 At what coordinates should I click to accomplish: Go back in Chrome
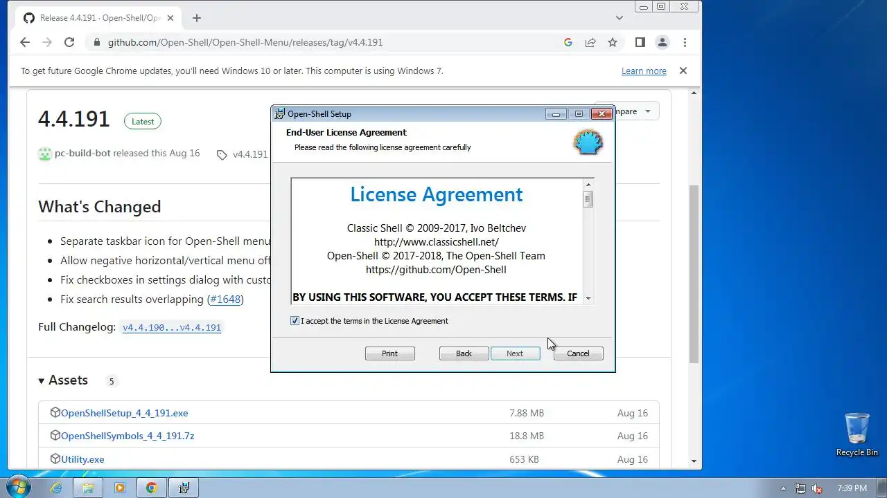click(x=25, y=42)
